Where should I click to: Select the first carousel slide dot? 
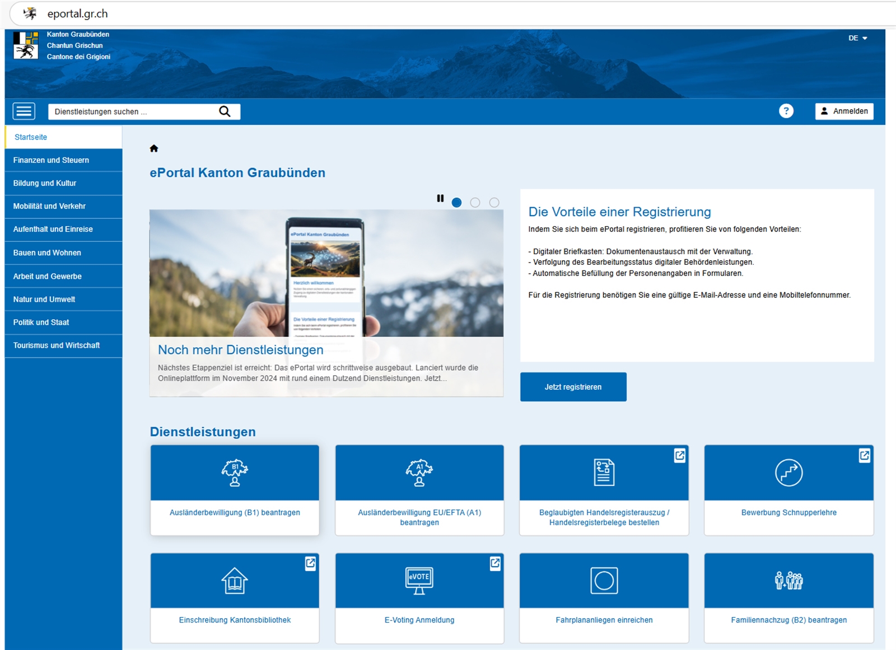[x=457, y=203]
